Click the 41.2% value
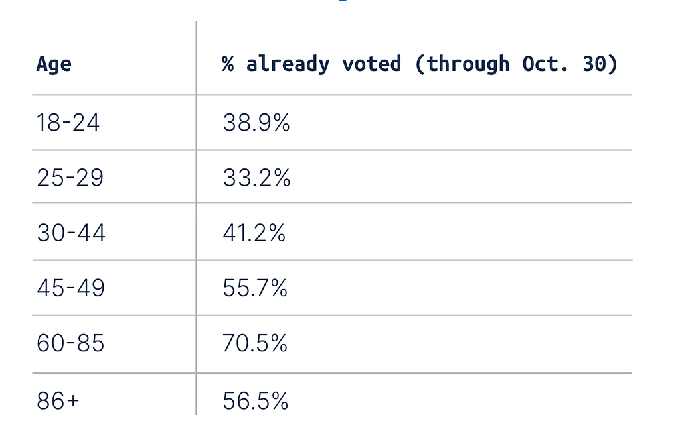The height and width of the screenshot is (438, 680). point(254,233)
